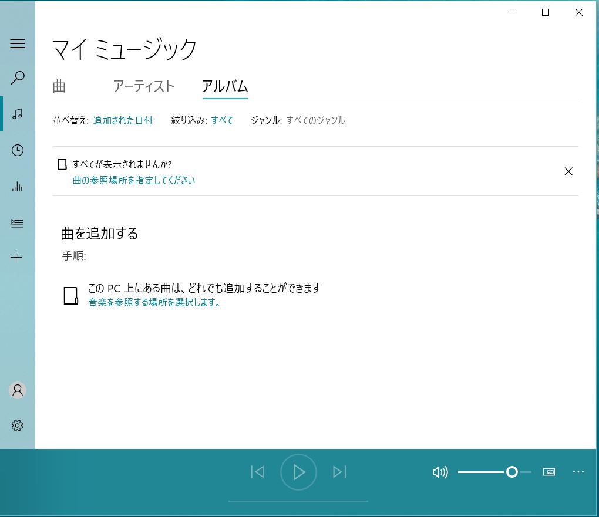
Task: Open the search magnifier icon
Action: (x=18, y=77)
